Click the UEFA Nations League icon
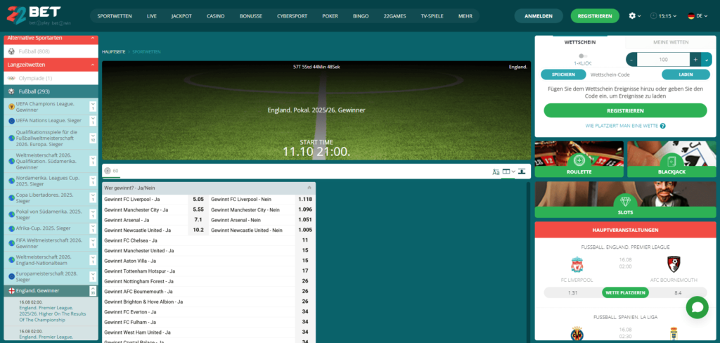 11,121
